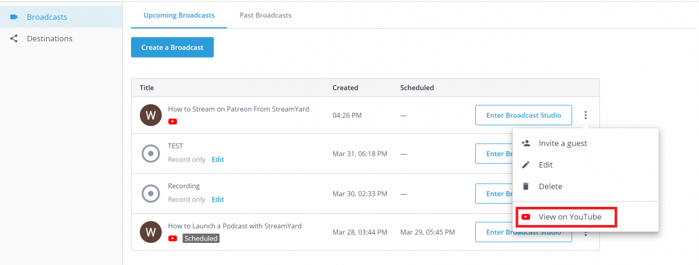Choose Delete from the context menu
The height and width of the screenshot is (265, 699).
click(x=550, y=187)
